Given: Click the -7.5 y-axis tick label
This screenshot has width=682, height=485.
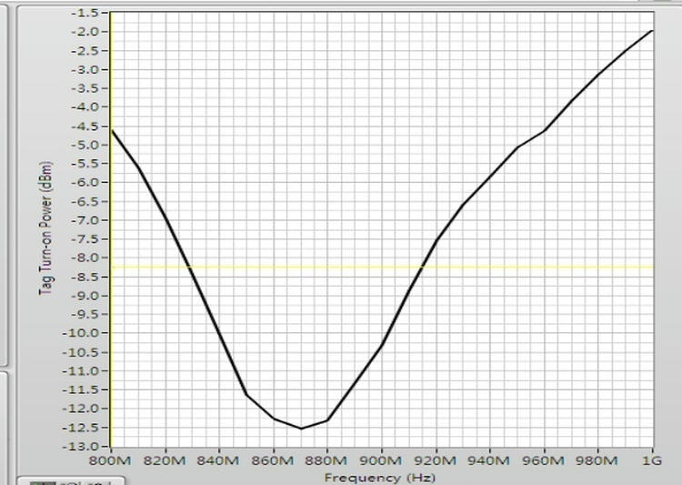Looking at the screenshot, I should (x=85, y=239).
